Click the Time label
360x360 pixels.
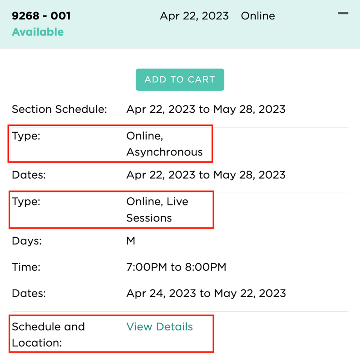(x=26, y=267)
